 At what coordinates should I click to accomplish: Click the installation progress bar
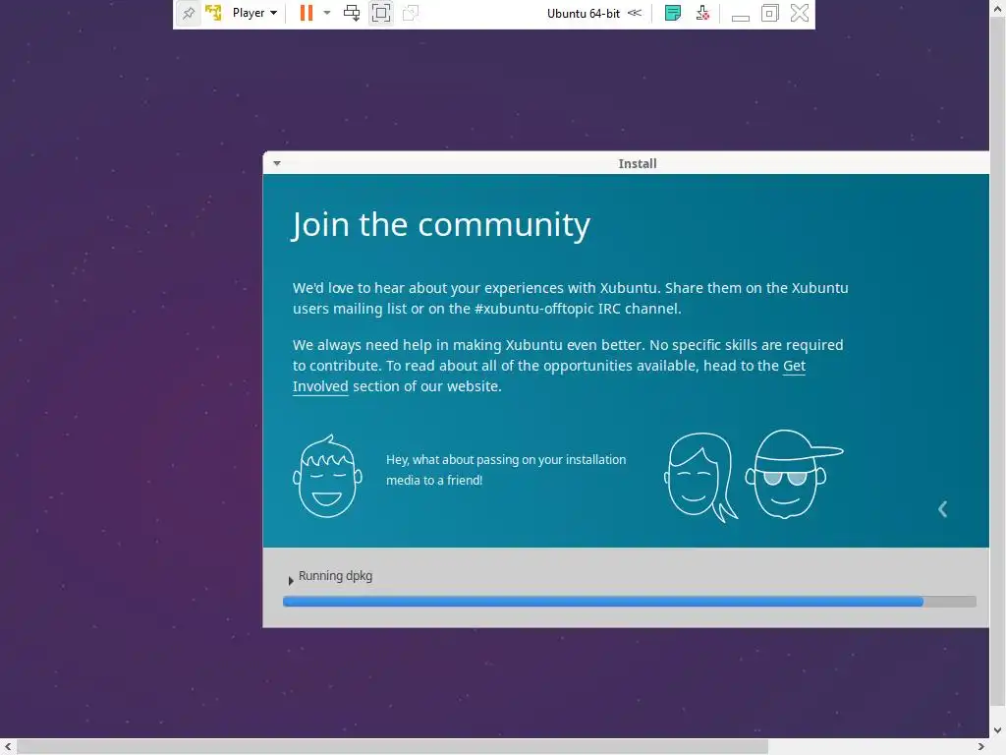[x=630, y=602]
